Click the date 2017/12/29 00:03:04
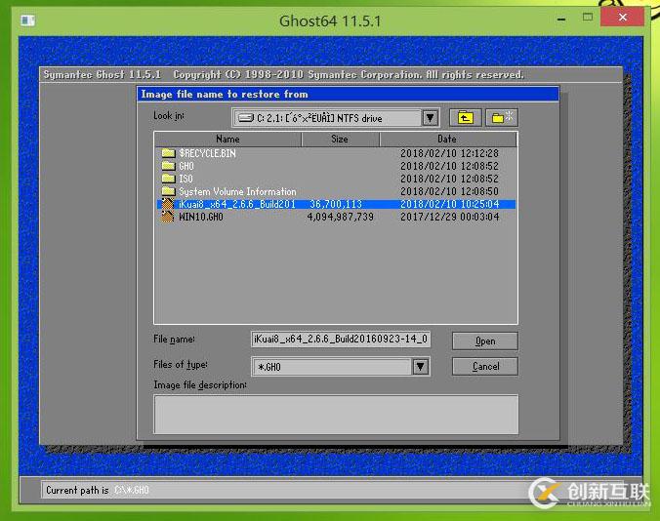 tap(449, 217)
